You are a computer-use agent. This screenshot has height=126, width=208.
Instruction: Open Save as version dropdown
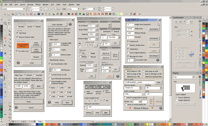click(140, 88)
